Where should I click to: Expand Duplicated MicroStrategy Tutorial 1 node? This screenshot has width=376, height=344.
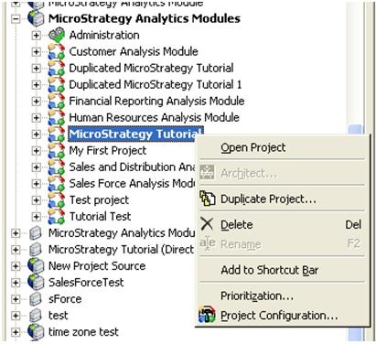point(36,84)
